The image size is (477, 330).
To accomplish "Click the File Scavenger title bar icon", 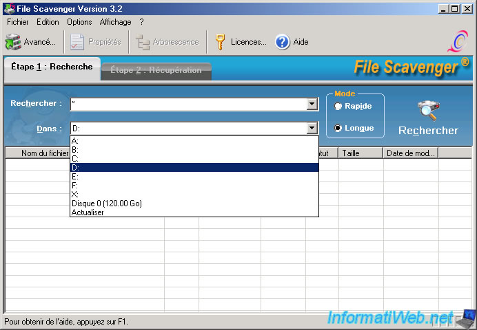I will (8, 9).
